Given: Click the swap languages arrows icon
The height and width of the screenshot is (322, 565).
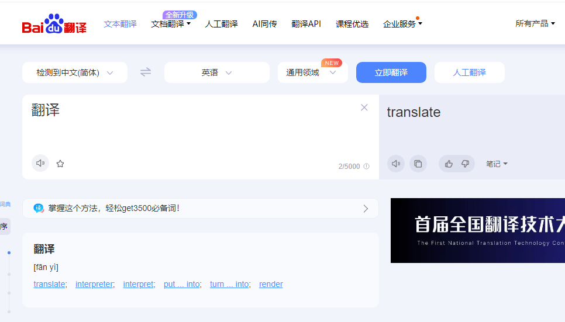Looking at the screenshot, I should point(146,72).
